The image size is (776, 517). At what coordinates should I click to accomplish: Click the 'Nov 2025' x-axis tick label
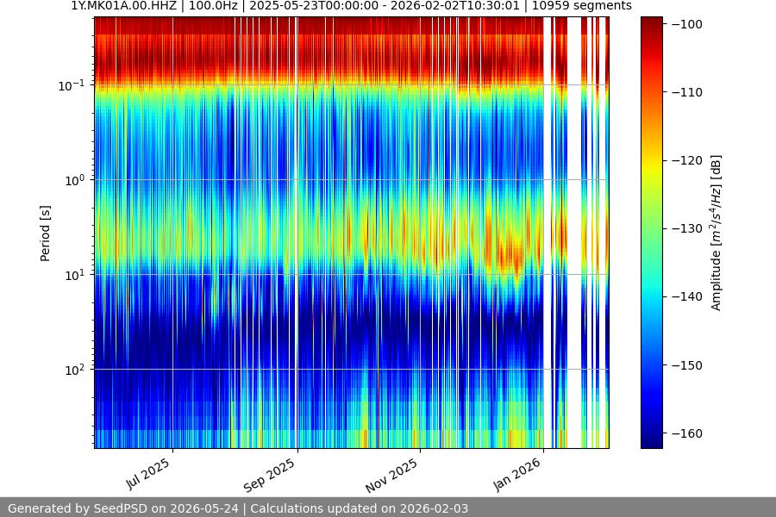[391, 475]
